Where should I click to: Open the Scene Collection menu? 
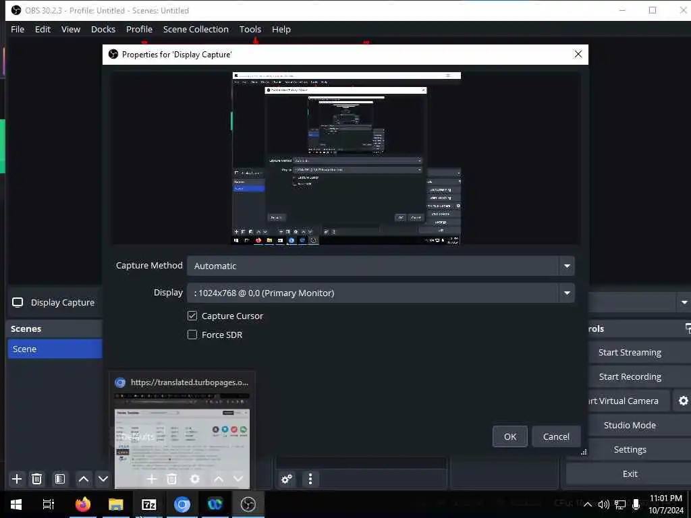196,30
